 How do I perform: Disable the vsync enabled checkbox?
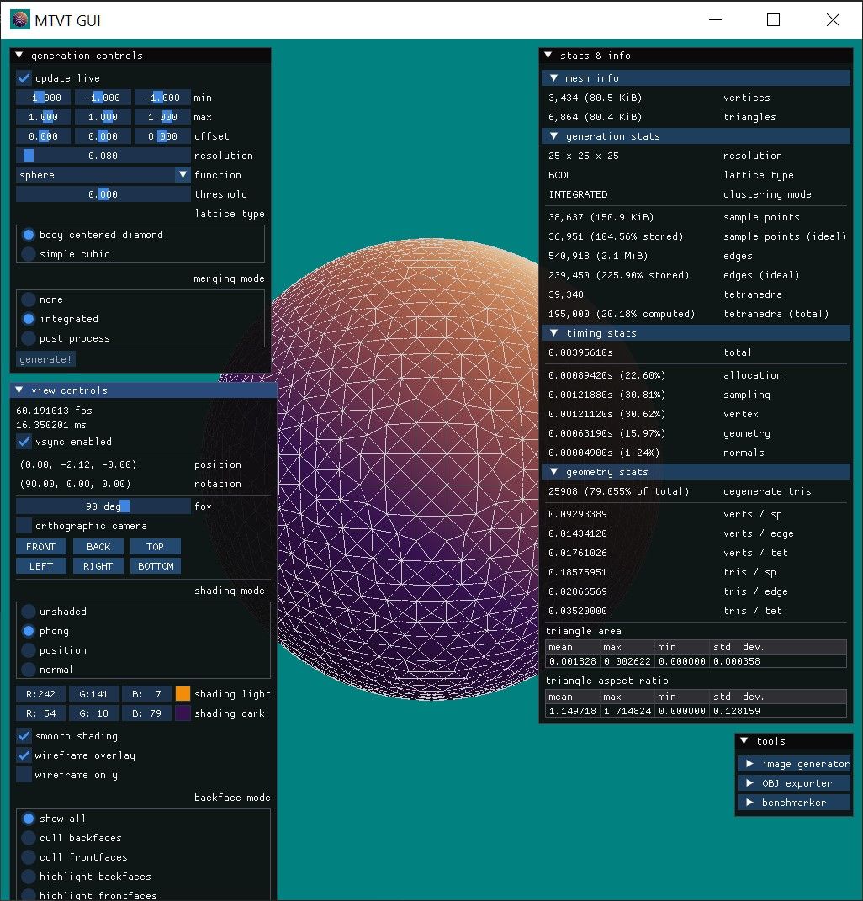[x=24, y=442]
